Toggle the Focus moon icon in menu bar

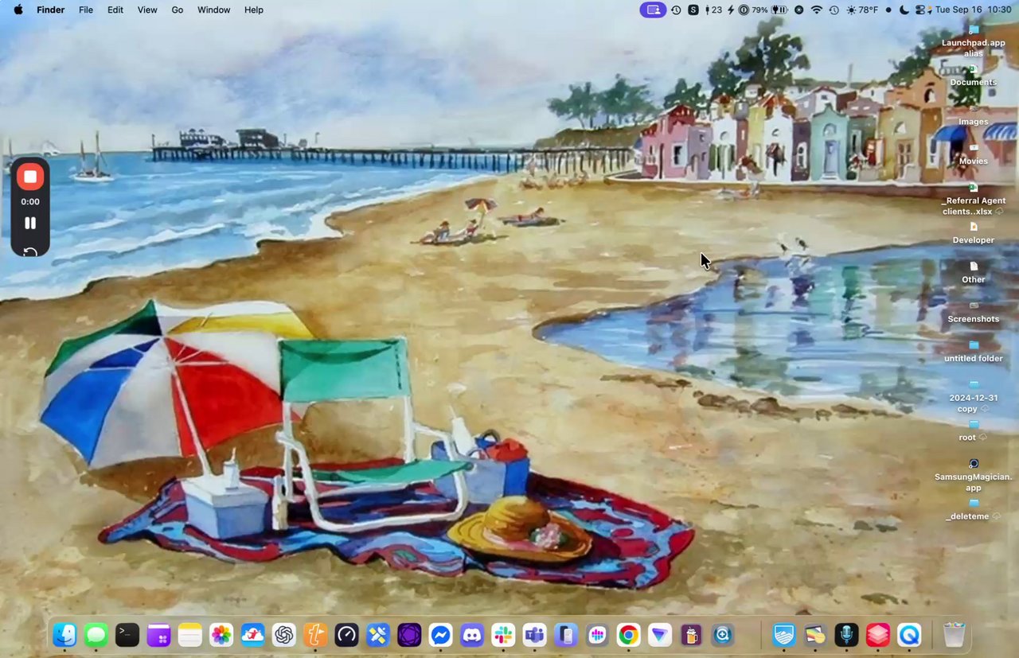click(x=904, y=10)
